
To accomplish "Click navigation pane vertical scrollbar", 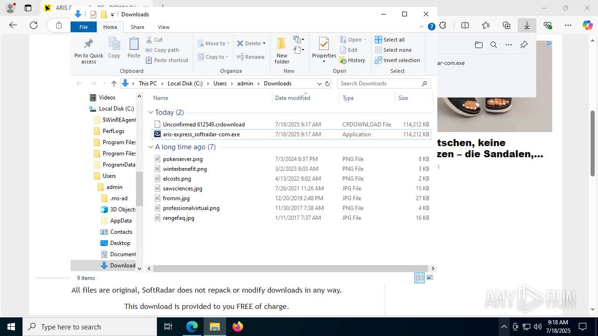I will coord(139,189).
